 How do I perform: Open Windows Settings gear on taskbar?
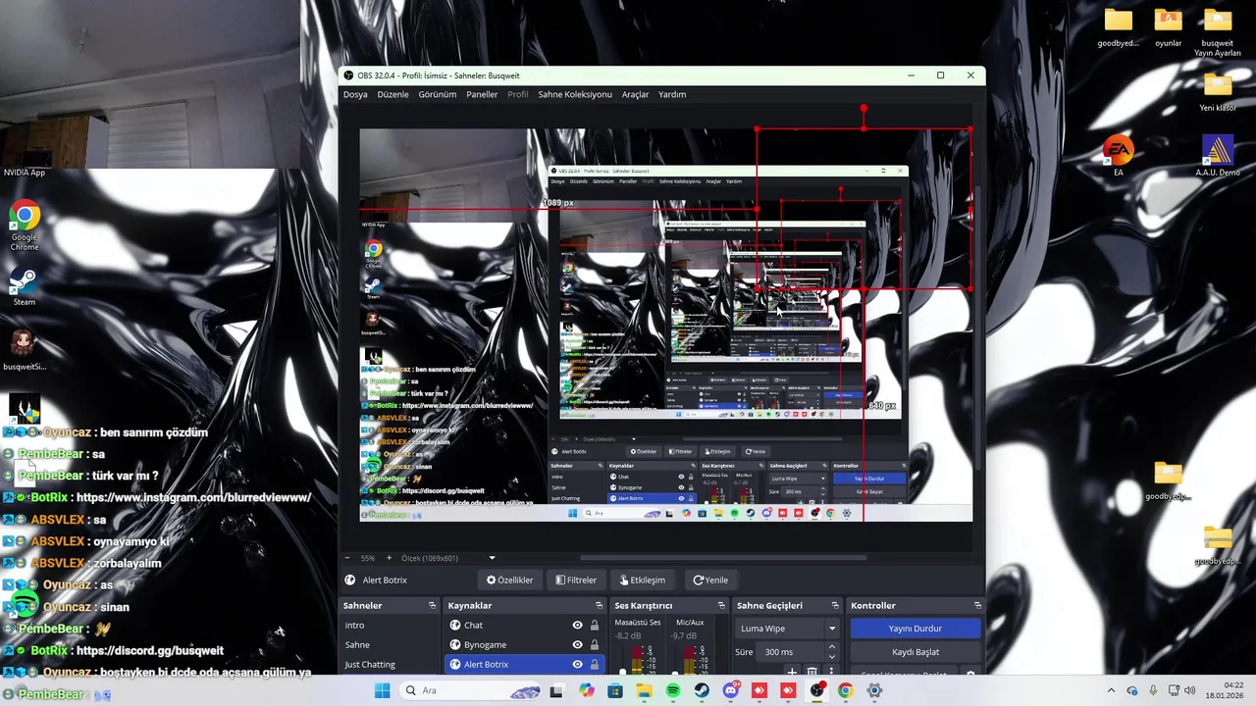(x=874, y=690)
